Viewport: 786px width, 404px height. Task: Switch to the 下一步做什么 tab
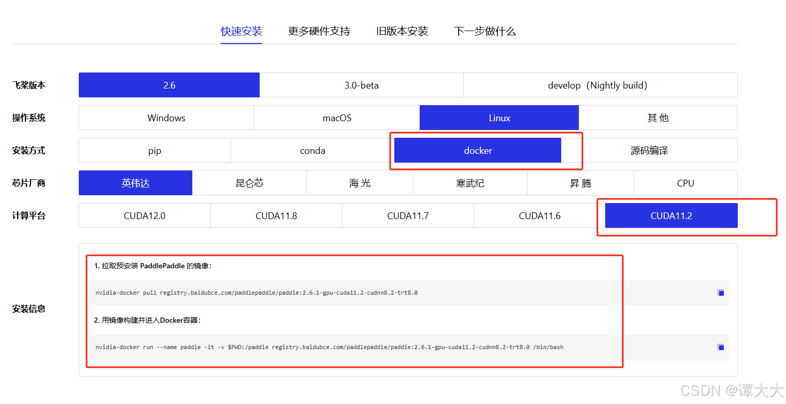(484, 31)
